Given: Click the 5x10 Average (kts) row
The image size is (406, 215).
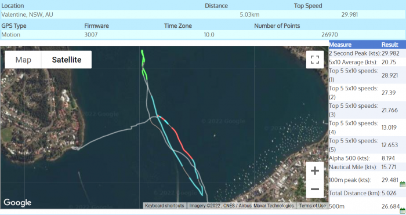Looking at the screenshot, I should tap(367, 62).
